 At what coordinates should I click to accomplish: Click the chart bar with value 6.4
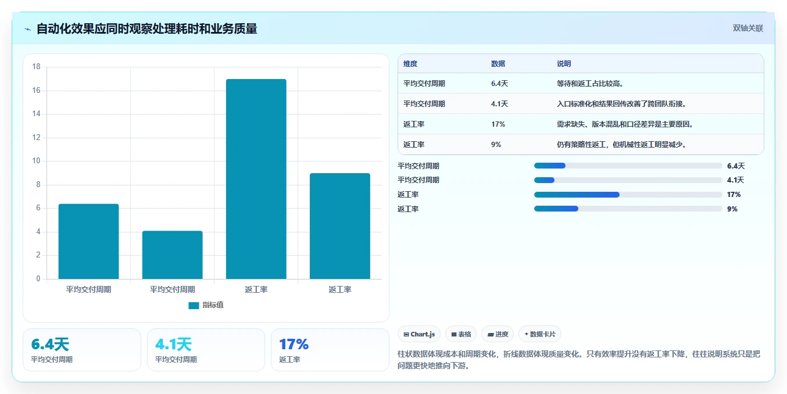(89, 241)
